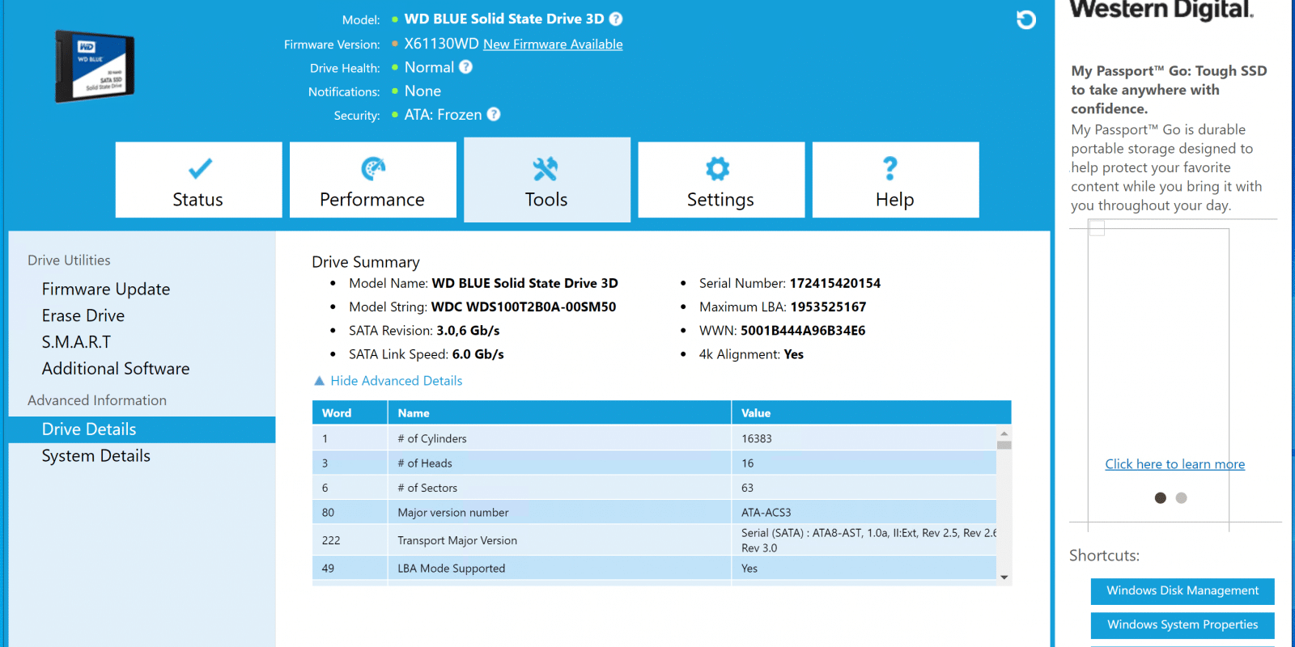
Task: Click WWN value 5001B444A96B34E6
Action: [x=803, y=330]
